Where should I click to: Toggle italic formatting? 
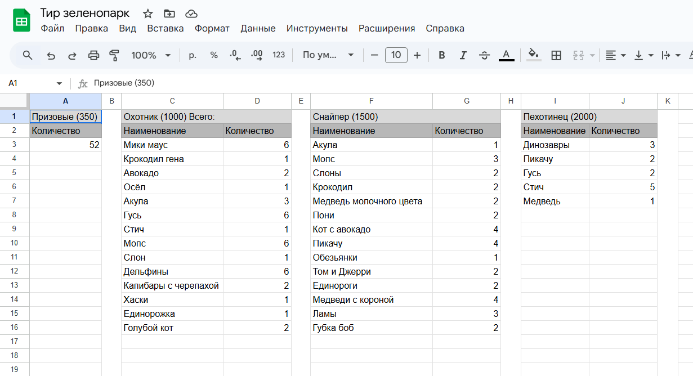pyautogui.click(x=463, y=55)
